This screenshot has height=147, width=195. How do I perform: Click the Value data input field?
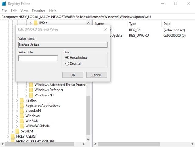coord(38,58)
